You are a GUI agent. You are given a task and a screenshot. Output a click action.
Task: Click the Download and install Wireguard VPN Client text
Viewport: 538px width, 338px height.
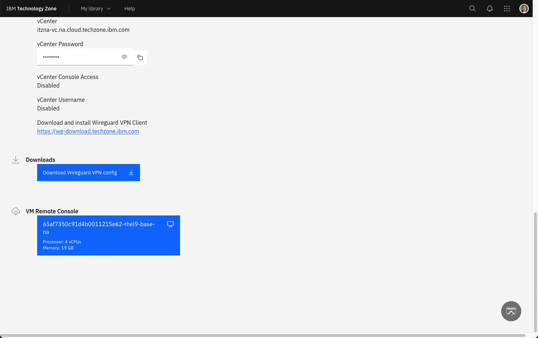92,123
